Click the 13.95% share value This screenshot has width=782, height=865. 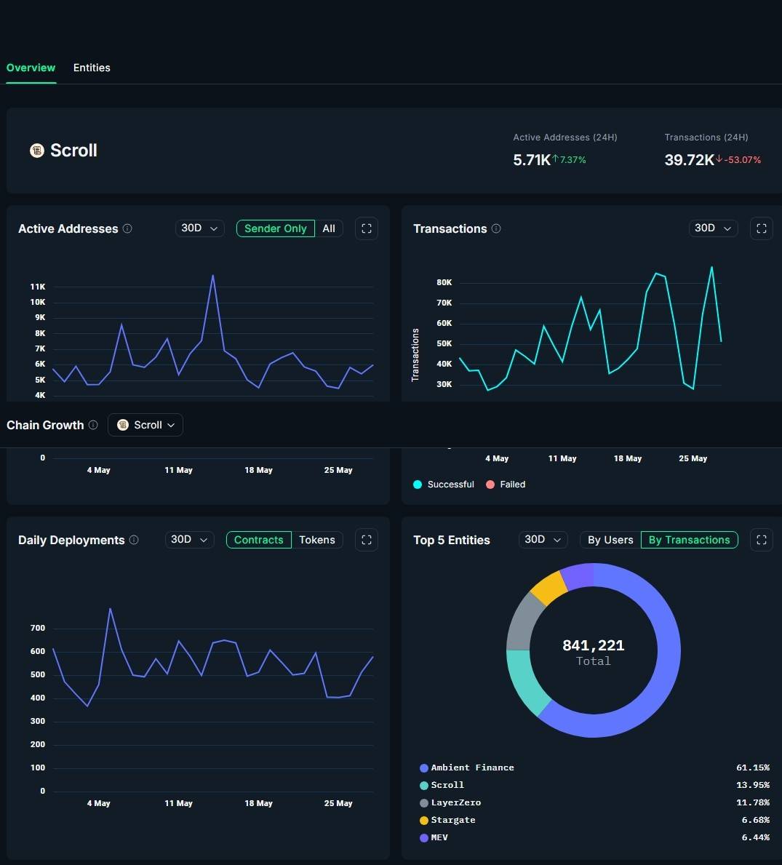(753, 785)
